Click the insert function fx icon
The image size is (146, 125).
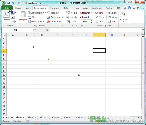tap(47, 30)
